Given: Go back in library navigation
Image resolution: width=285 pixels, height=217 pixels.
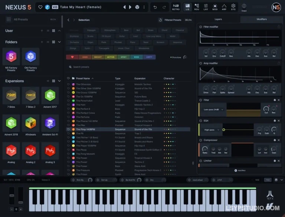Looking at the screenshot, I should point(68,20).
